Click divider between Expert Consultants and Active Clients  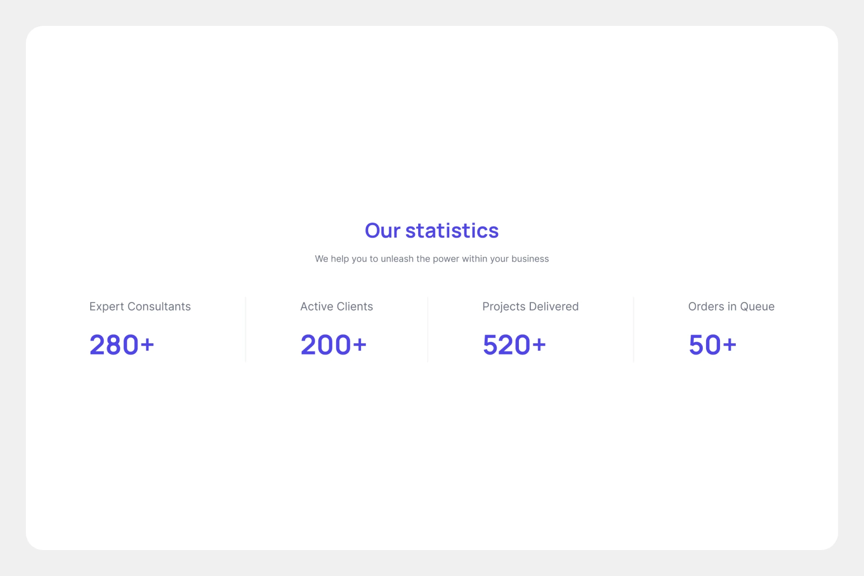246,330
